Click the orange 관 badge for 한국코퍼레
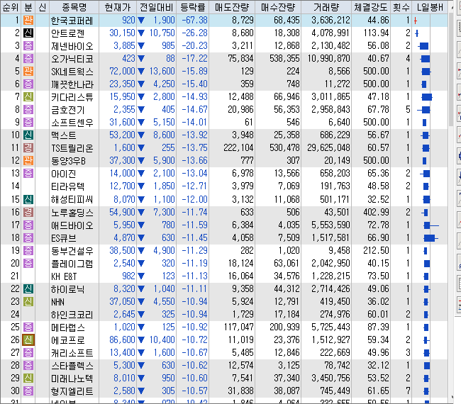The height and width of the screenshot is (404, 461). click(x=28, y=21)
